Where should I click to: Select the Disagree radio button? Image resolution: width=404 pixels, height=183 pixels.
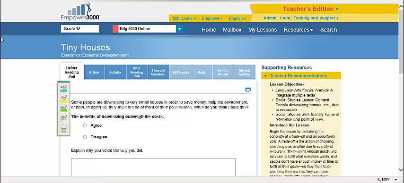coord(85,137)
